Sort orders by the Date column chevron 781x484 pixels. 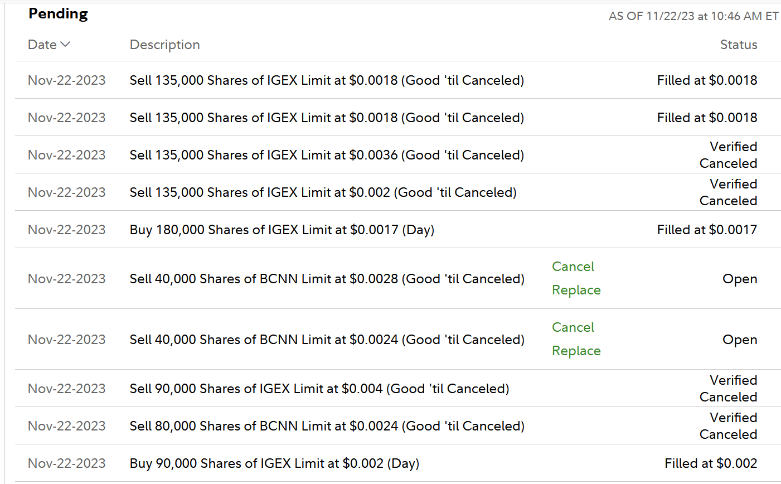tap(65, 45)
